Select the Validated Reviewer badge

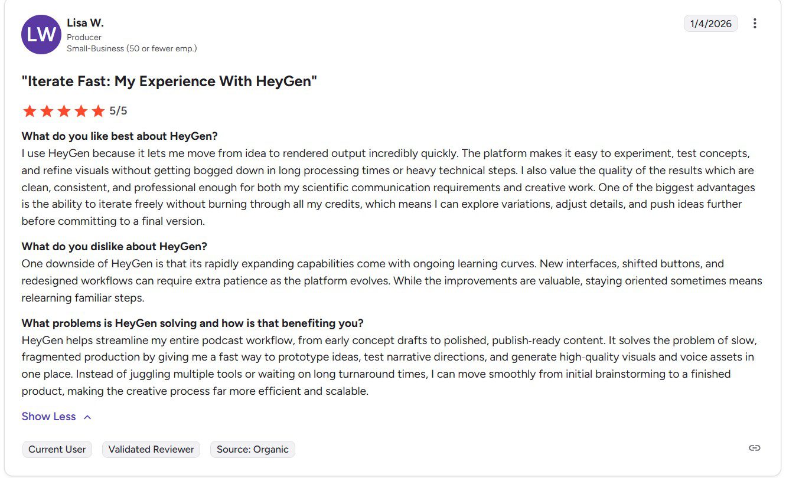[151, 449]
